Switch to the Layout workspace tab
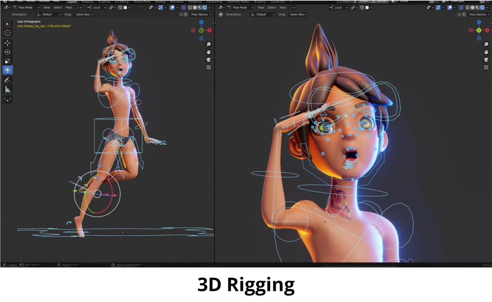Screen dimensions: 492x302 72,2
